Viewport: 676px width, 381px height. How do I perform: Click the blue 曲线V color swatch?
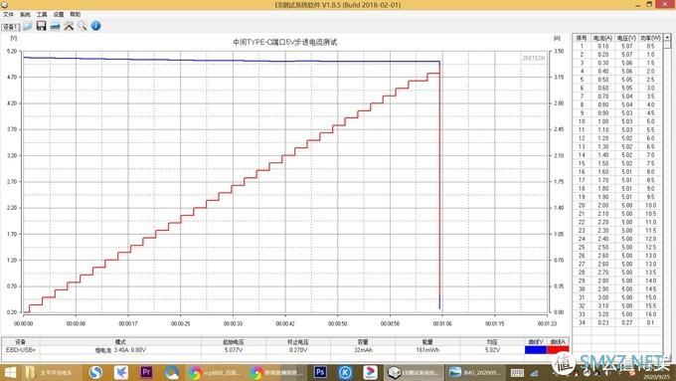click(x=536, y=349)
